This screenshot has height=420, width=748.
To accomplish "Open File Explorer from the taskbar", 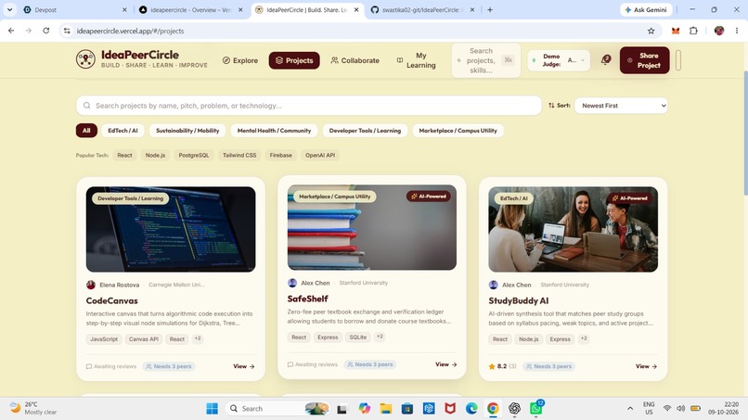I will [x=385, y=409].
